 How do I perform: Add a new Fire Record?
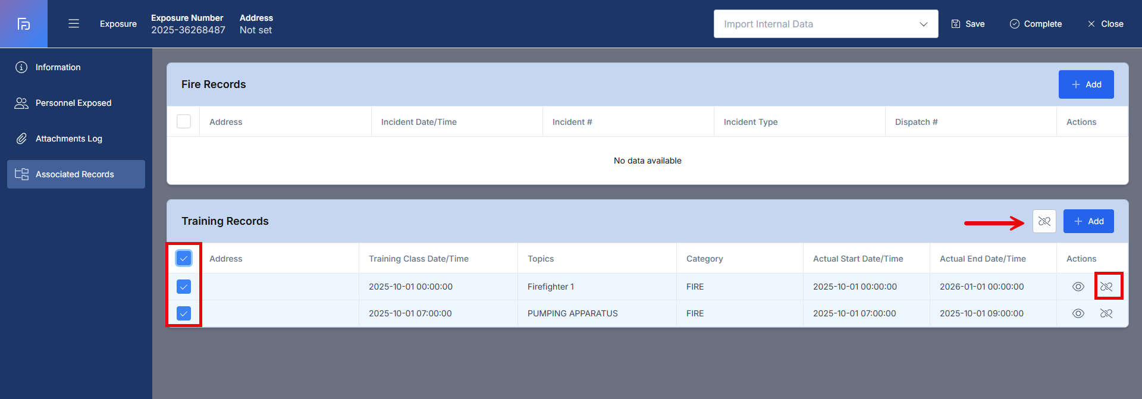click(x=1085, y=84)
